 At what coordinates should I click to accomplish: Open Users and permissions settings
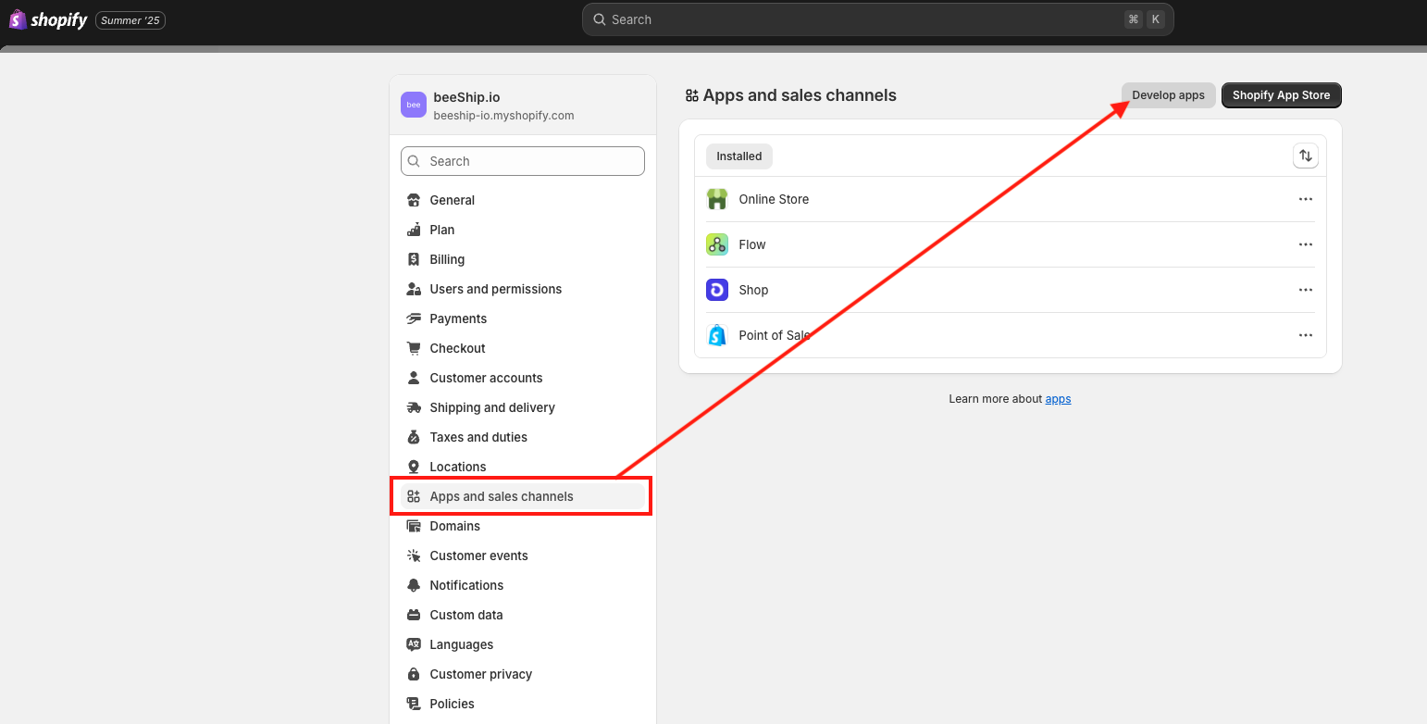[x=495, y=289]
